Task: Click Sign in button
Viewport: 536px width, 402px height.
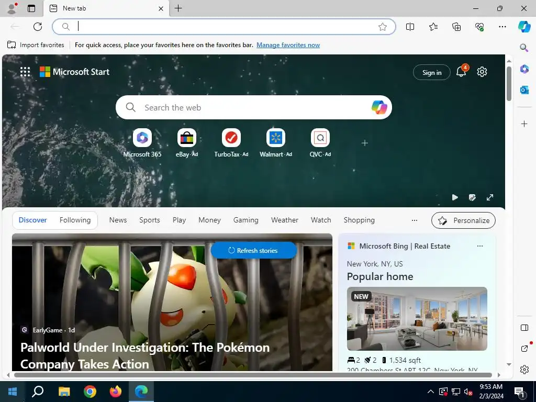Action: (x=432, y=72)
